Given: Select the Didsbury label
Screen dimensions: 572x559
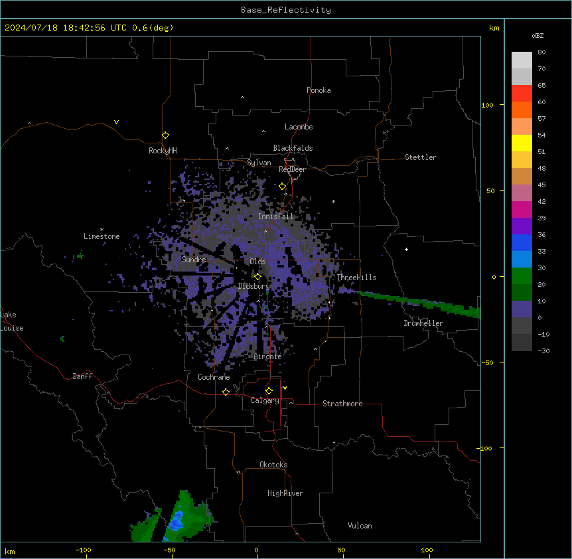Looking at the screenshot, I should (254, 286).
